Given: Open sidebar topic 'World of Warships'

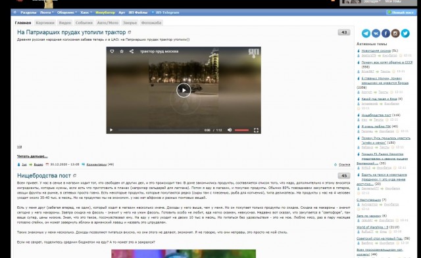Looking at the screenshot, I should click(373, 227).
